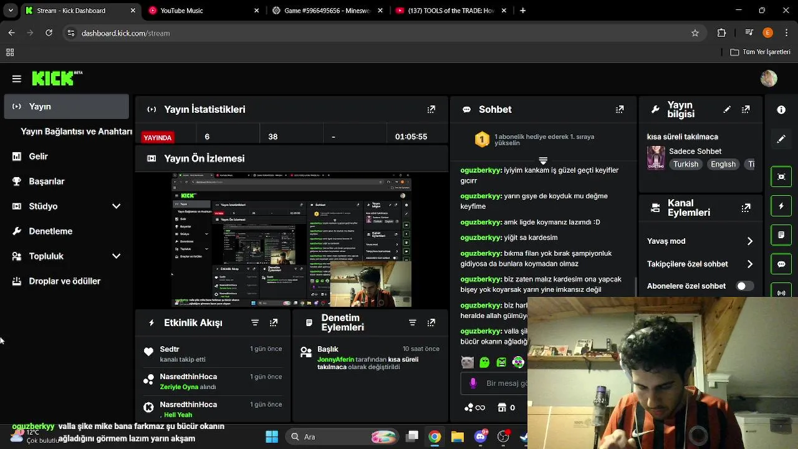Image resolution: width=798 pixels, height=449 pixels.
Task: Pop out the Sohbet chat panel
Action: click(x=620, y=109)
